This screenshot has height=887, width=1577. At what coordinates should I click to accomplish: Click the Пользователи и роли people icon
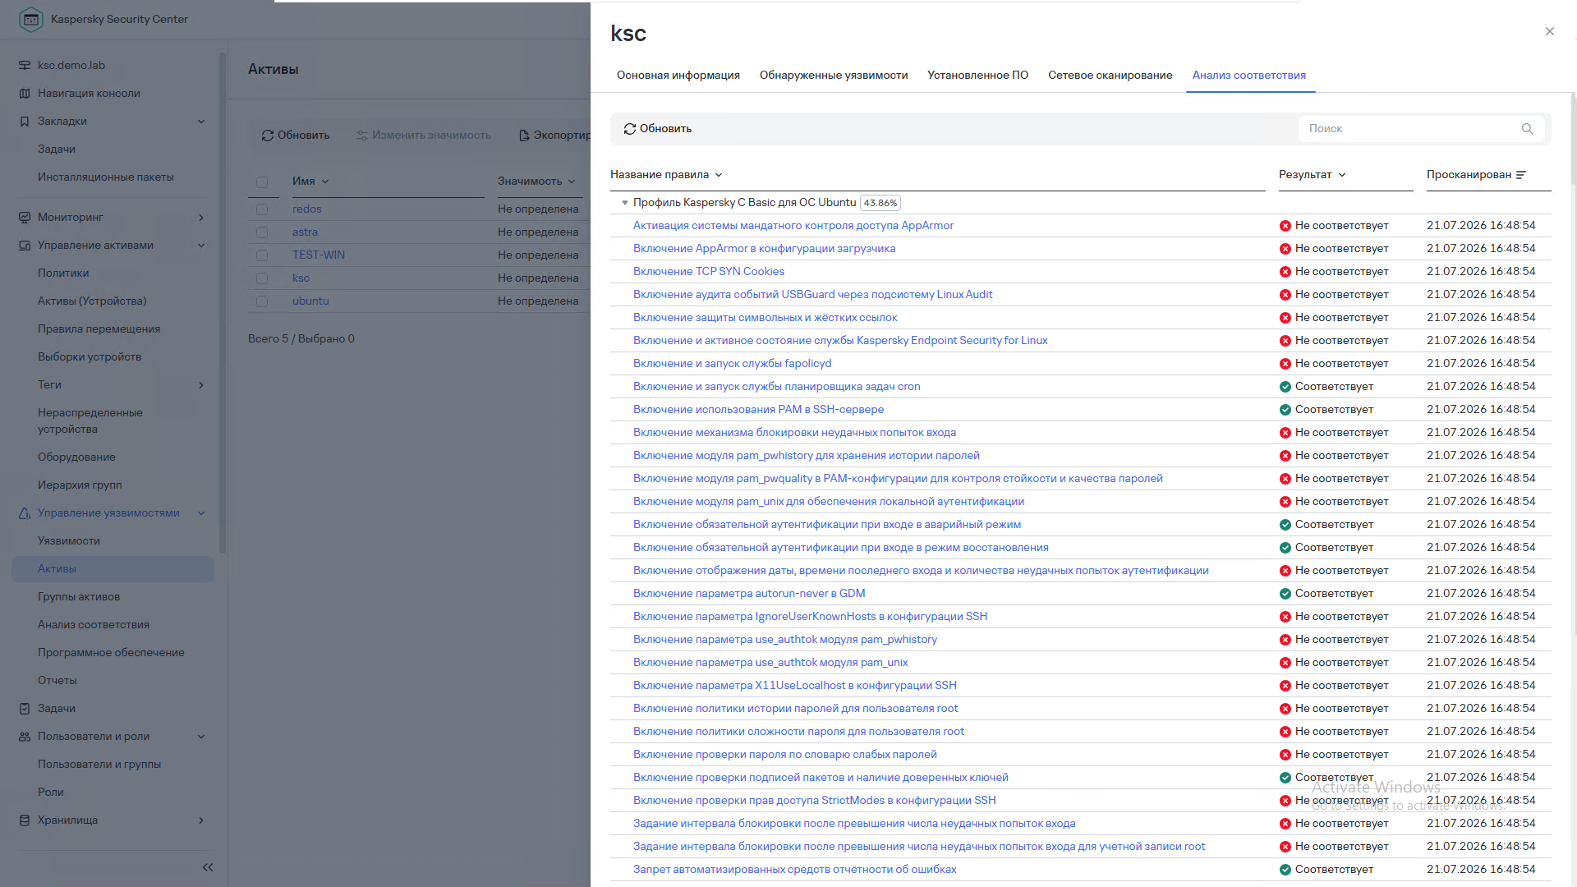coord(25,737)
